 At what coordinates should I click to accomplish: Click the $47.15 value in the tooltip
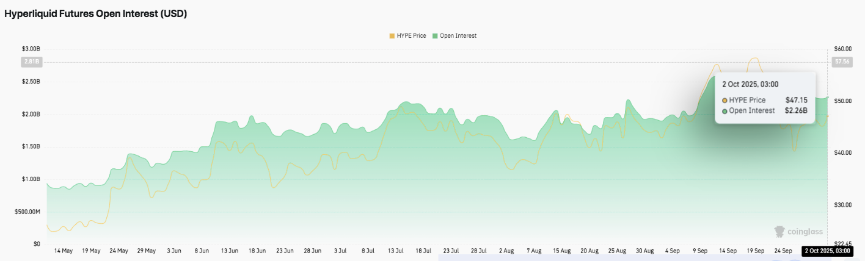click(796, 100)
